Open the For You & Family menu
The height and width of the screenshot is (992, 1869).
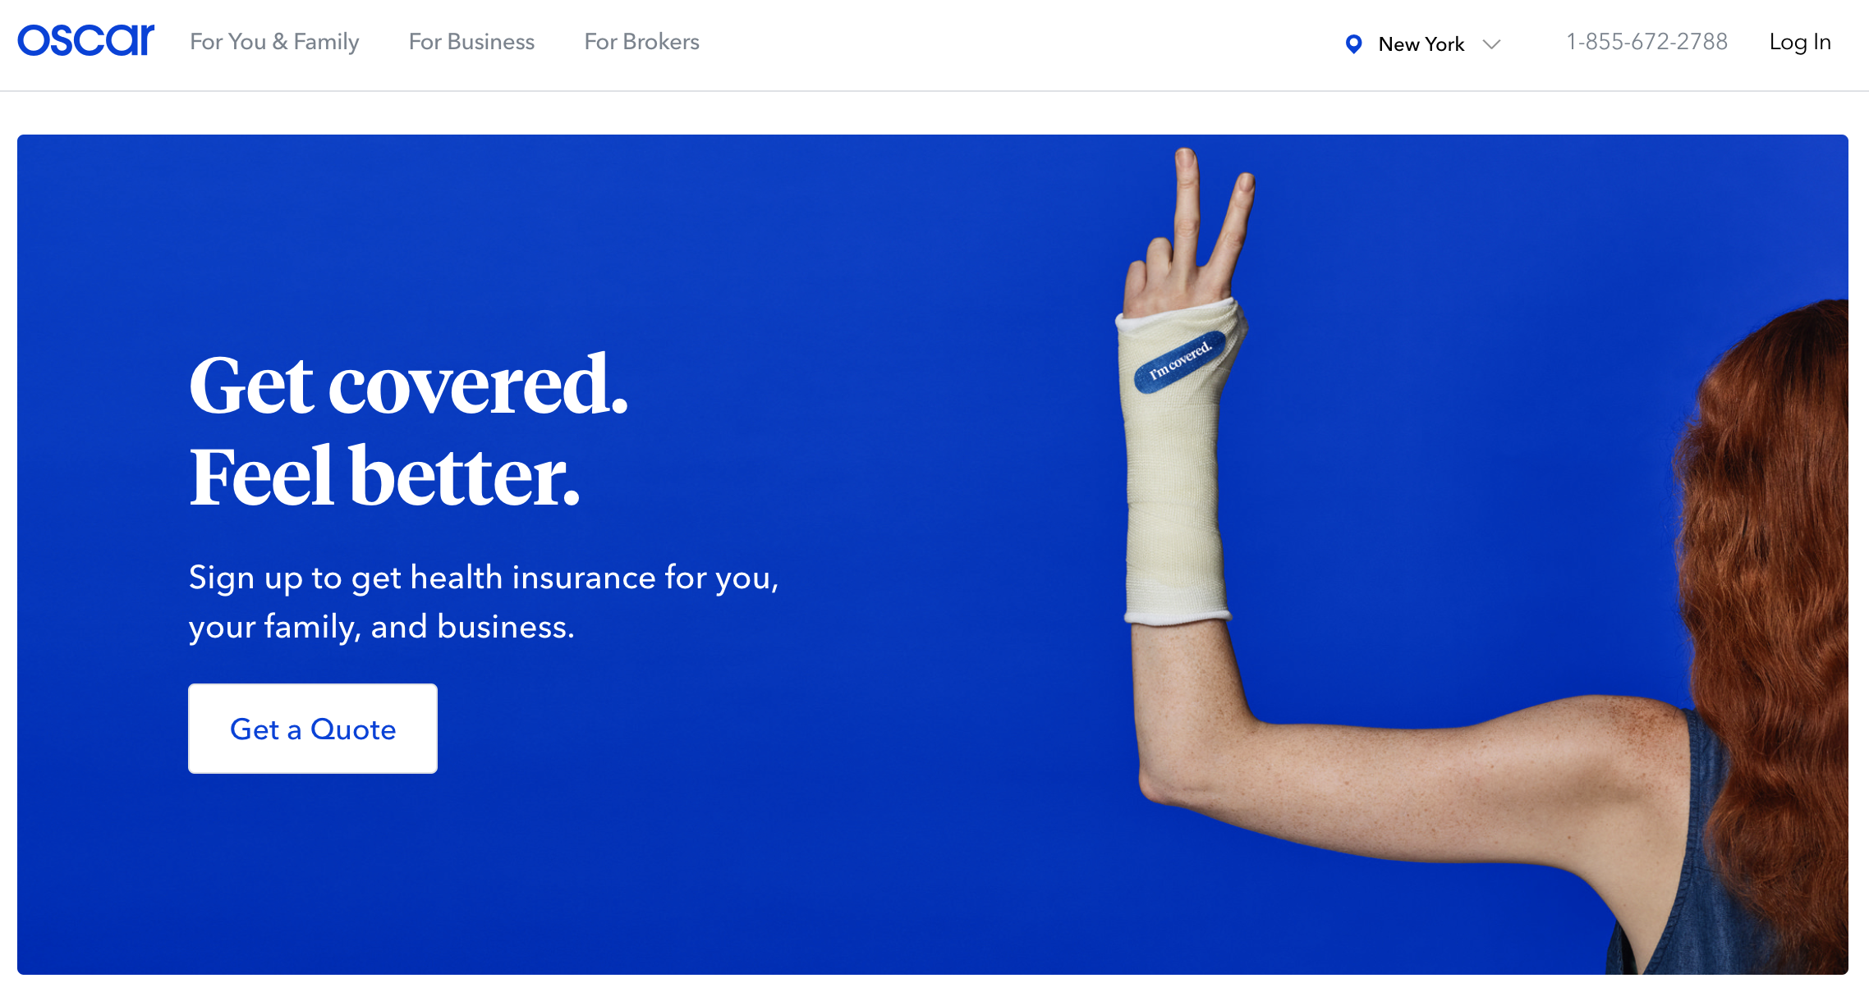[x=274, y=42]
